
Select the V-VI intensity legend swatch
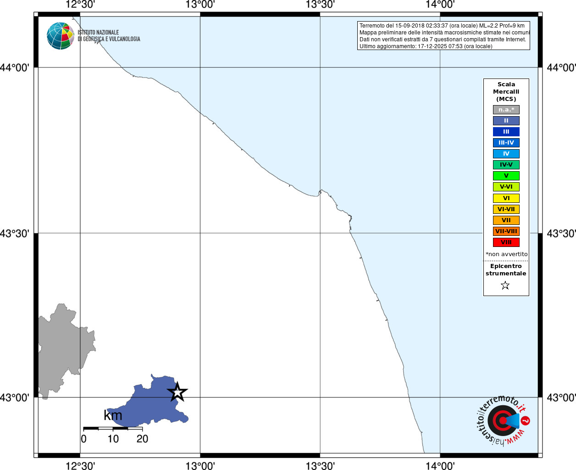[x=506, y=187]
